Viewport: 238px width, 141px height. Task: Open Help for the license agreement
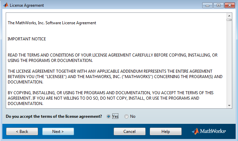[x=166, y=132]
